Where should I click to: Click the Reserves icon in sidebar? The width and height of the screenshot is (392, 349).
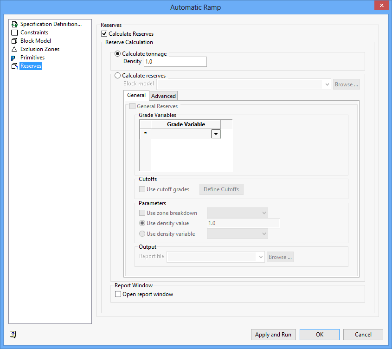(x=15, y=66)
